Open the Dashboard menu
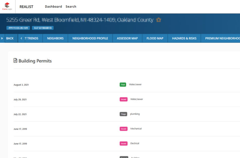Viewport: 240px width, 158px height. pyautogui.click(x=53, y=7)
